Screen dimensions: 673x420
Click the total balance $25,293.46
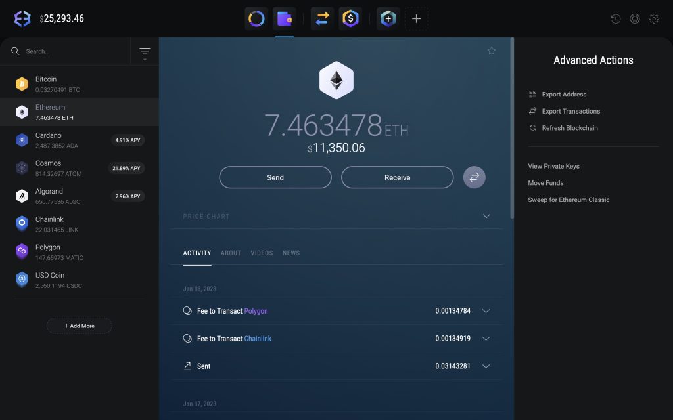coord(62,18)
